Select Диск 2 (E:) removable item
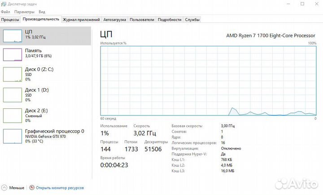The height and width of the screenshot is (195, 323). click(45, 115)
